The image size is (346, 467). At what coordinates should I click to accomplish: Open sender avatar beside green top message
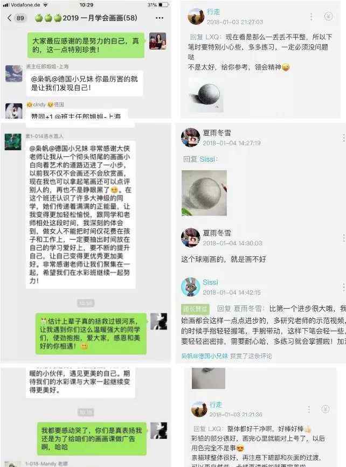tap(158, 41)
